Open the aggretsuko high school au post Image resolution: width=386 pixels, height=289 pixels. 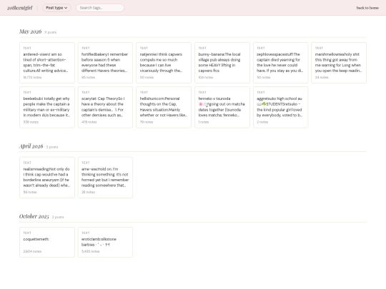[281, 107]
